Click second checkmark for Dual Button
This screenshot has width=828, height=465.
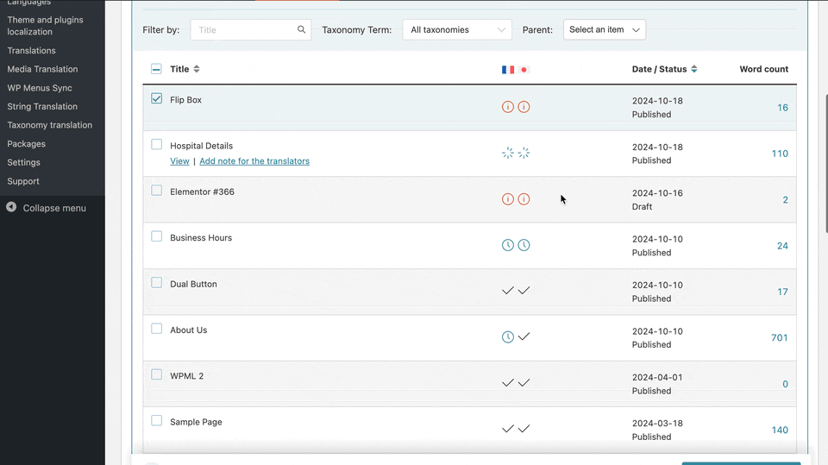click(x=524, y=291)
